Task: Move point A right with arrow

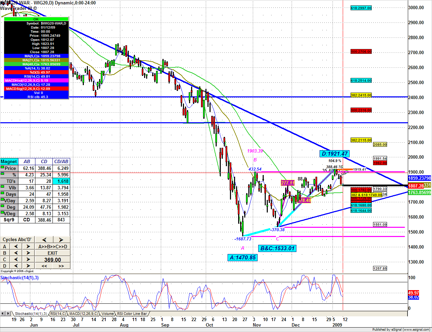Action: (28, 247)
